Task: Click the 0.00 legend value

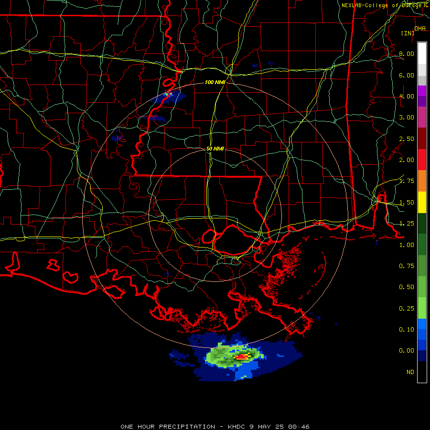Action: click(407, 351)
